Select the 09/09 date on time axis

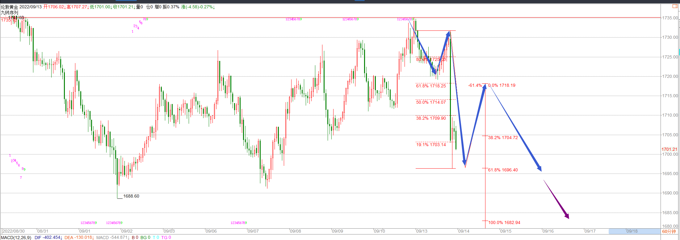point(337,231)
